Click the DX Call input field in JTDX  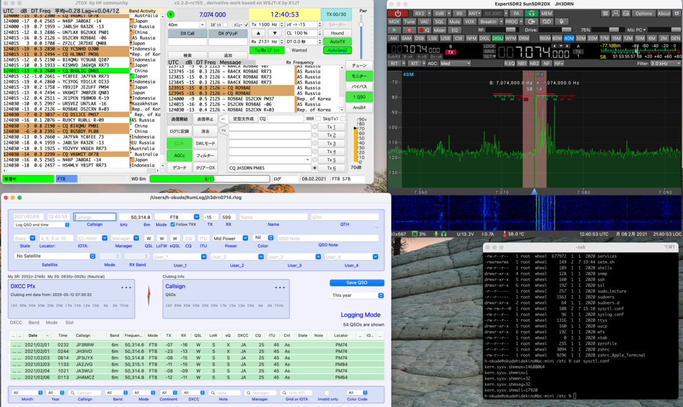coord(187,42)
